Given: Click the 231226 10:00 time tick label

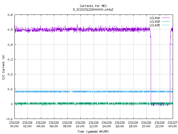Looking at the screenshot, I should coord(80,125).
